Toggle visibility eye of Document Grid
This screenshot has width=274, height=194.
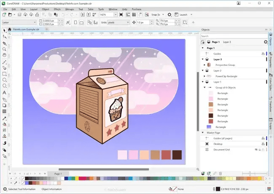[x=256, y=149]
